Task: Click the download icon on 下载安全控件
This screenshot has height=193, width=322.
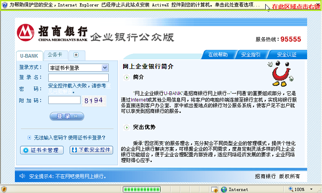Action: pos(74,150)
